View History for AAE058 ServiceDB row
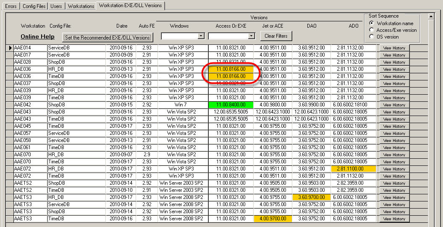 394,141
